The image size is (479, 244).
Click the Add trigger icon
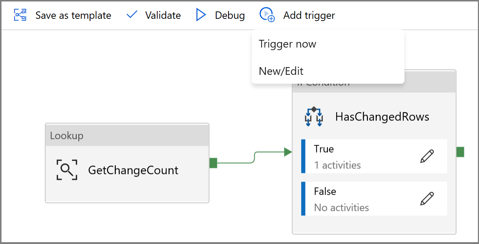point(267,15)
